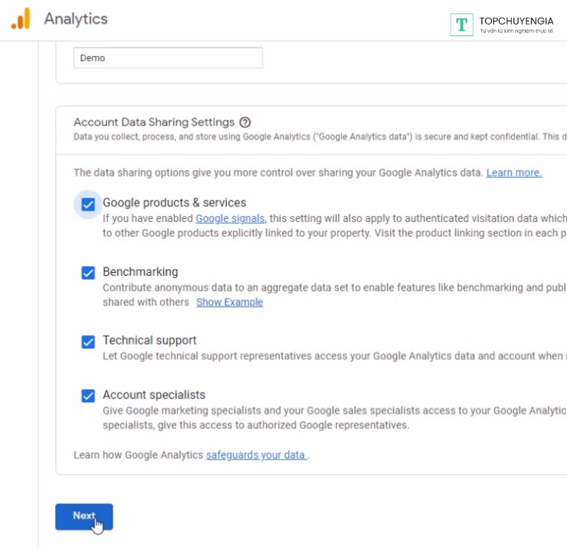The width and height of the screenshot is (567, 548).
Task: Click the Google Analytics bar-chart logo
Action: coord(21,18)
